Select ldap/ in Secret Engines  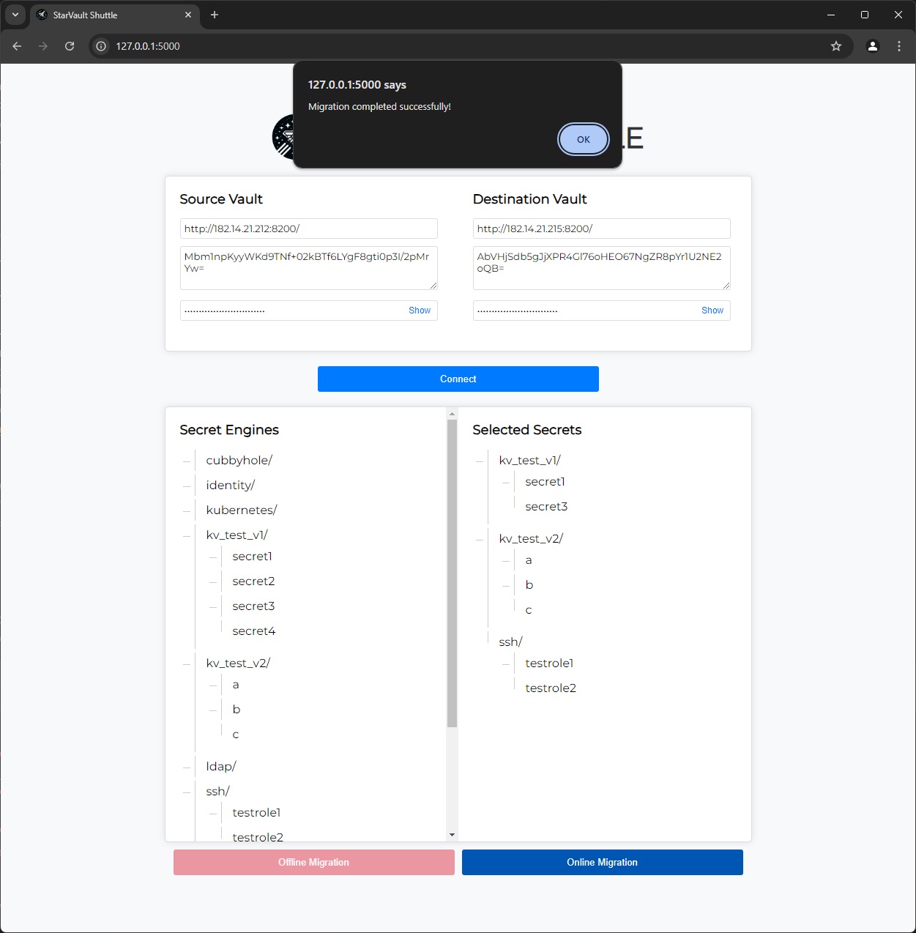point(221,767)
